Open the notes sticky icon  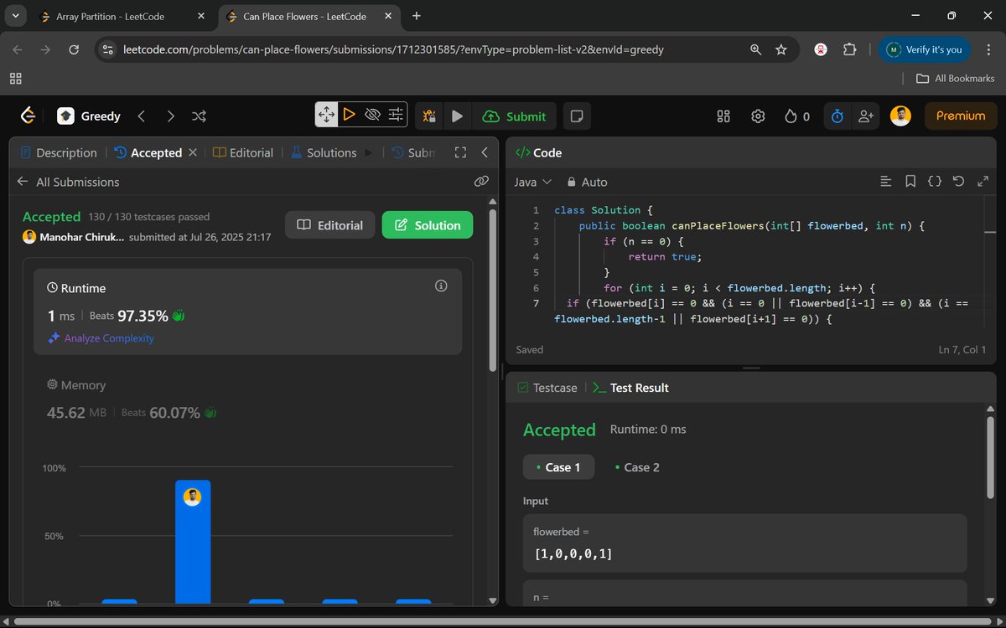[x=576, y=116]
